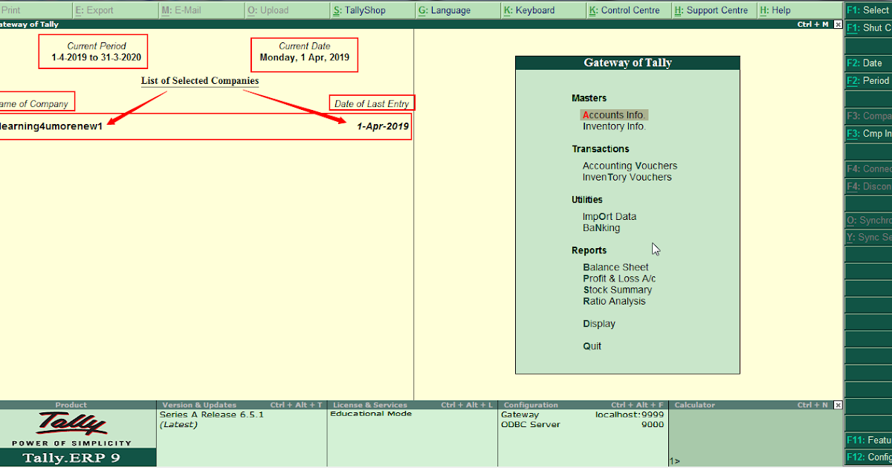The height and width of the screenshot is (468, 892).
Task: Open the Banking utility
Action: point(601,227)
